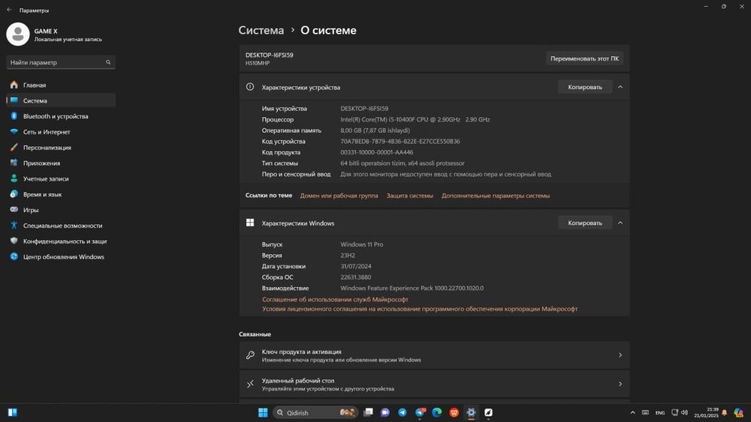Open the purple chat app on taskbar
Viewport: 751px width, 422px height.
pos(385,412)
